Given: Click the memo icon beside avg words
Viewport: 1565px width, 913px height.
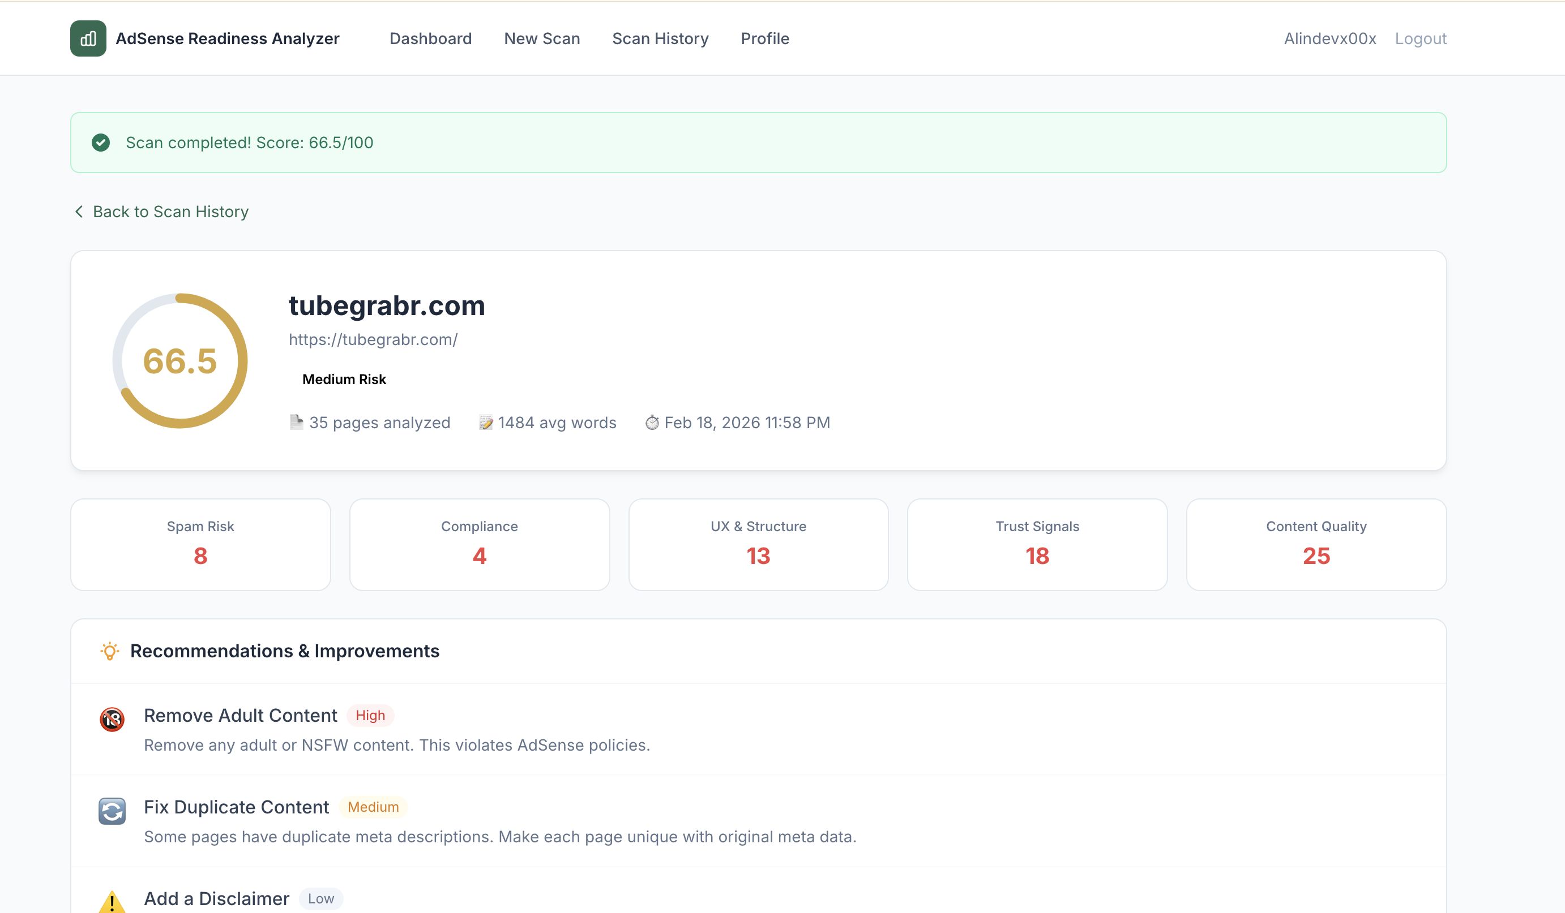Looking at the screenshot, I should tap(486, 423).
